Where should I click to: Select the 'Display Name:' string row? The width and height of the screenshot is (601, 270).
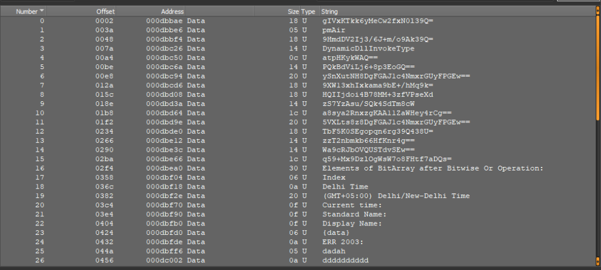point(352,223)
